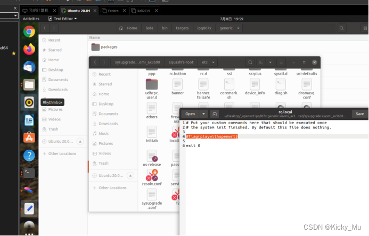
Task: Open Text Editor icon in dock
Action: [29, 209]
